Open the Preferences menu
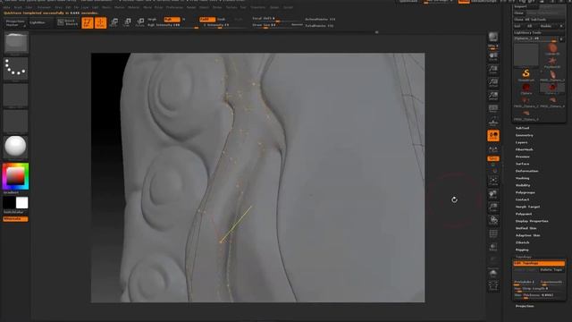The width and height of the screenshot is (572, 322). click(x=174, y=7)
